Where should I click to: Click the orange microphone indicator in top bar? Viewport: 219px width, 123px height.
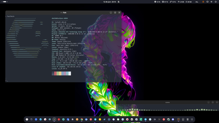coord(203,2)
